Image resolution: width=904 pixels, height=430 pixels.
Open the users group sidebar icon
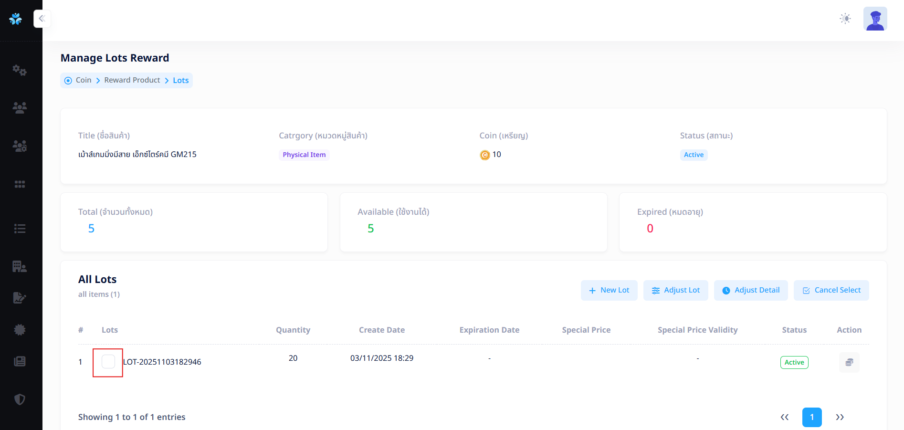coord(20,107)
